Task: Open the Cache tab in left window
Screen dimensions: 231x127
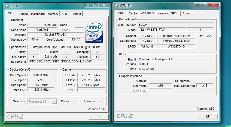Action: (24, 14)
